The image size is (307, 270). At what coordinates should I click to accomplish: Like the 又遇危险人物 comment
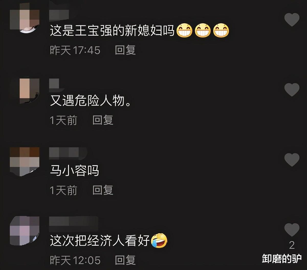click(x=292, y=90)
